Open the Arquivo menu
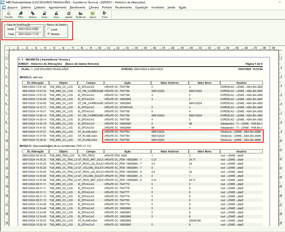The width and height of the screenshot is (285, 232). click(x=12, y=7)
